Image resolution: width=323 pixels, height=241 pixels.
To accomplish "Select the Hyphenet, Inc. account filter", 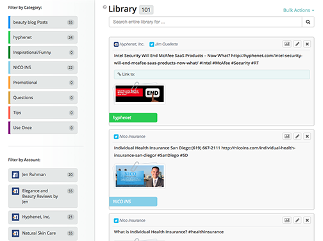I will 43,217.
